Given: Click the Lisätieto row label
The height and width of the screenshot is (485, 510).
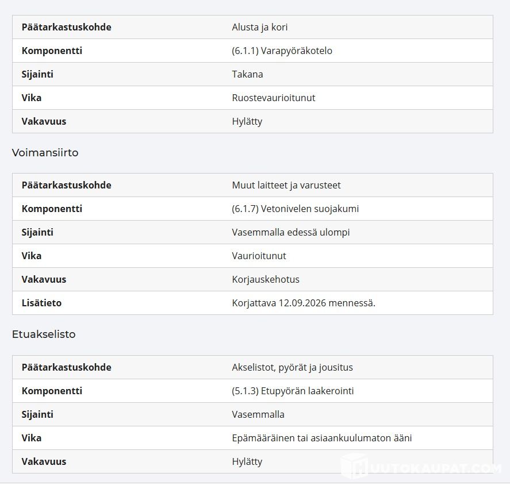Looking at the screenshot, I should click(41, 303).
